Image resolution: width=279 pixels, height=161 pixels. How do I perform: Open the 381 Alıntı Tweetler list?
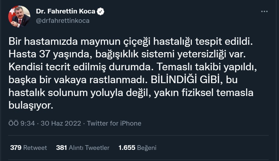pos(83,148)
